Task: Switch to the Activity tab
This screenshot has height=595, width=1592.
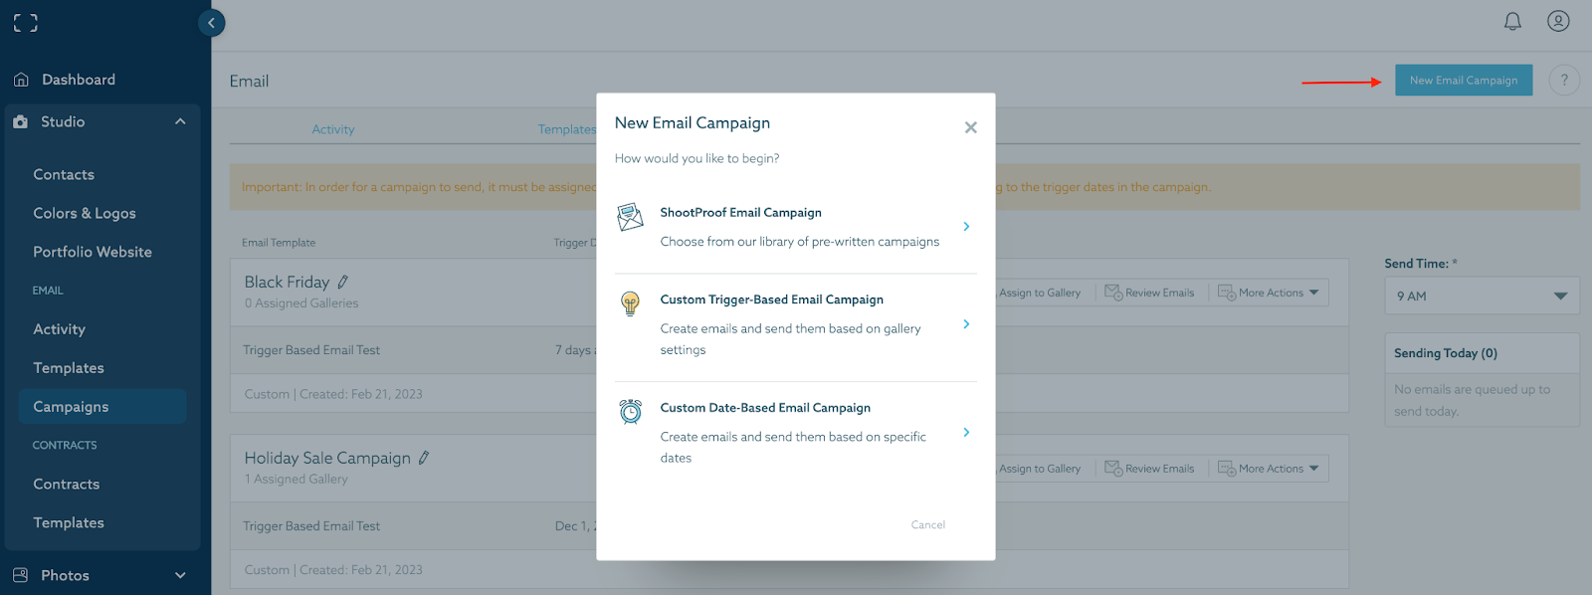Action: point(332,128)
